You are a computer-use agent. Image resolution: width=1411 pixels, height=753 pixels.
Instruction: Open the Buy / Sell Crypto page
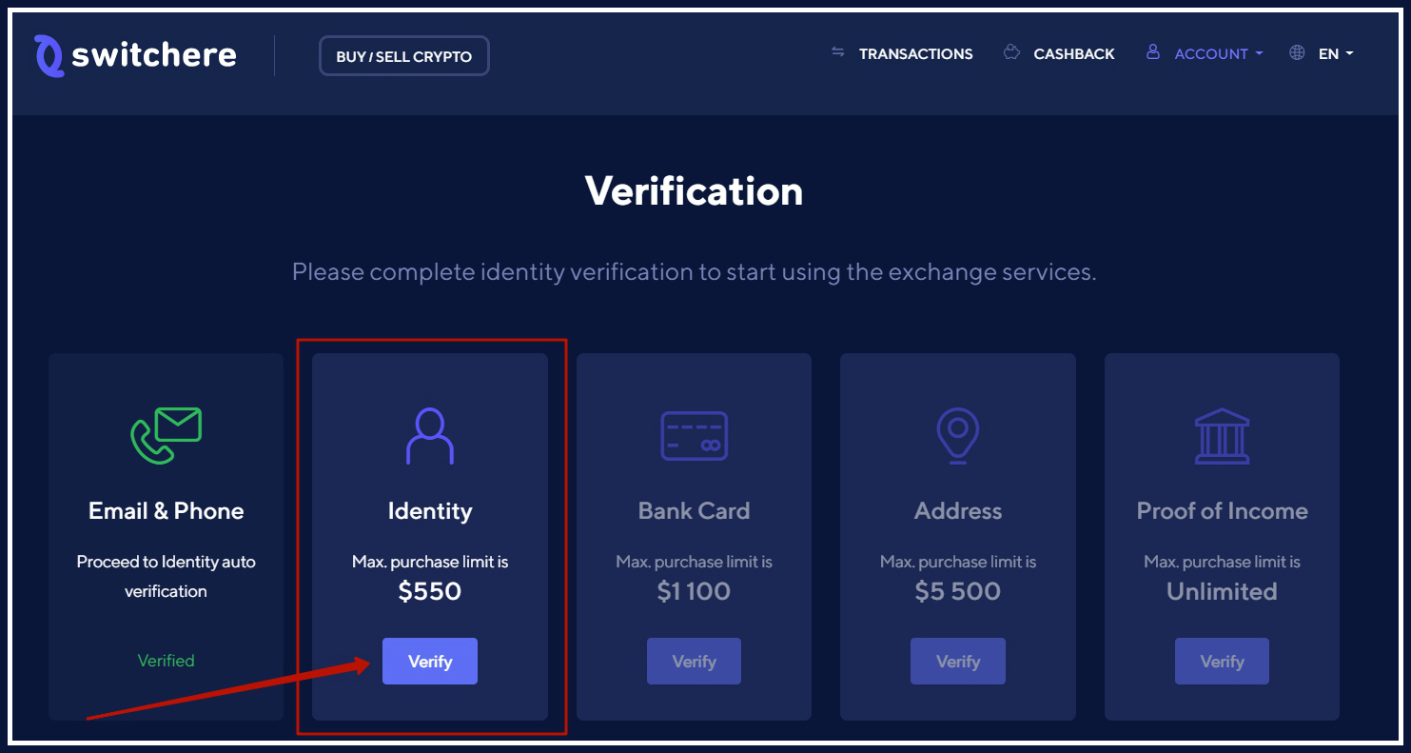(x=404, y=56)
